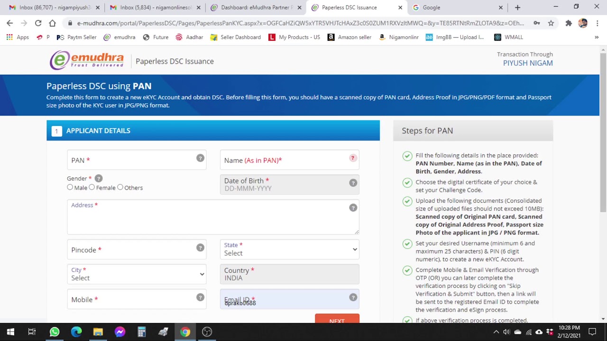This screenshot has width=607, height=341.
Task: Click the PAN input field
Action: click(137, 160)
